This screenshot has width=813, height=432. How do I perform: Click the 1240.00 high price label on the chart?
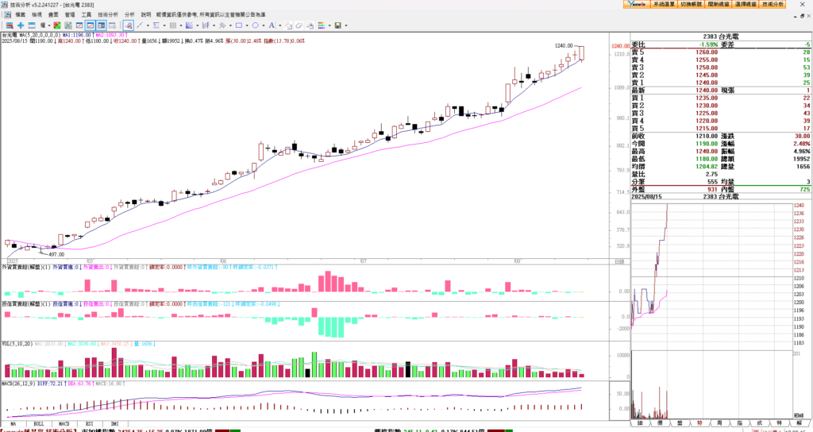point(564,45)
